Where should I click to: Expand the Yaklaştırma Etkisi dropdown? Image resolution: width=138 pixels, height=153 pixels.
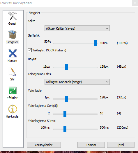77,82
